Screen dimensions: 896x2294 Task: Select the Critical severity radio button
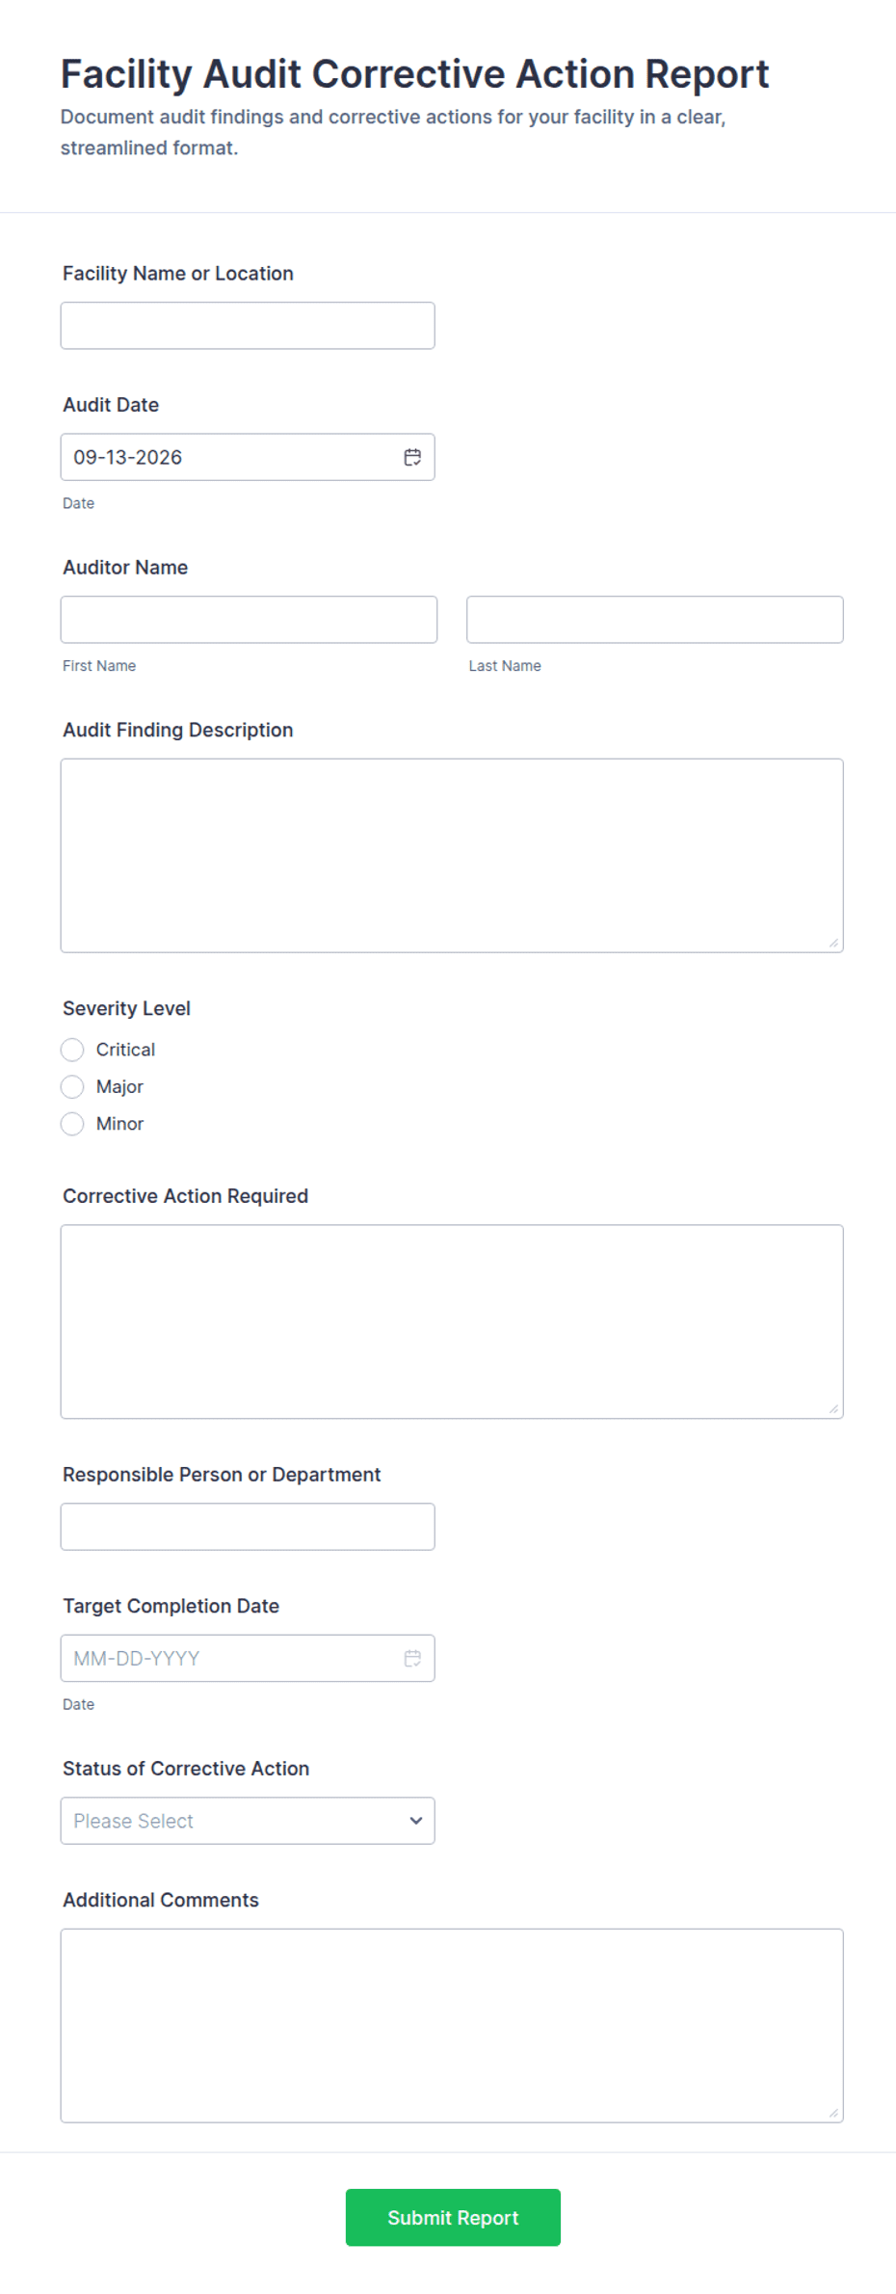72,1050
